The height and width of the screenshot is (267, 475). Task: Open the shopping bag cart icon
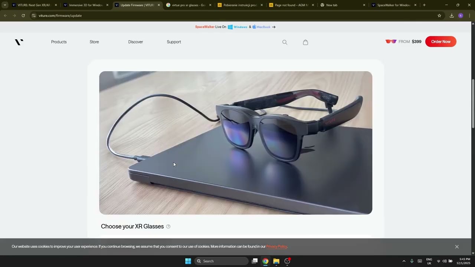click(x=305, y=42)
